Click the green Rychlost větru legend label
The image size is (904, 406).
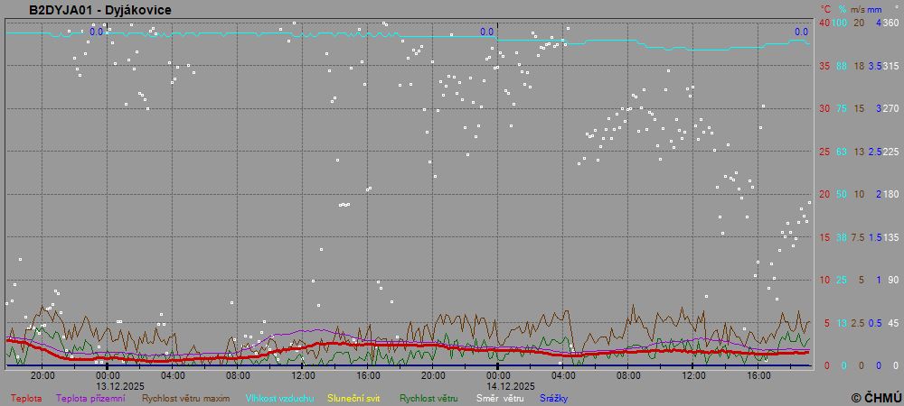click(x=428, y=398)
